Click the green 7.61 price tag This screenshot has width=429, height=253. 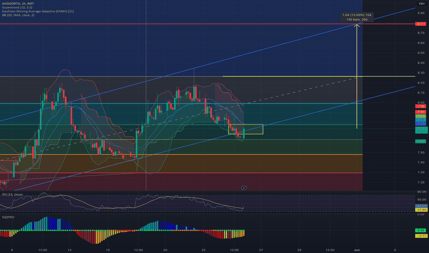(x=421, y=141)
